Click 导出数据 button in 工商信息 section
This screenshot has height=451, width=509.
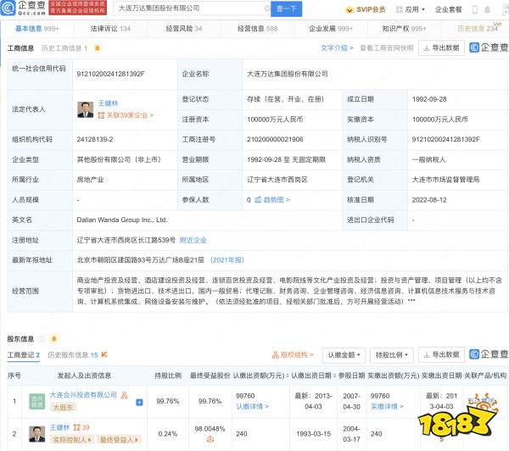tap(441, 48)
